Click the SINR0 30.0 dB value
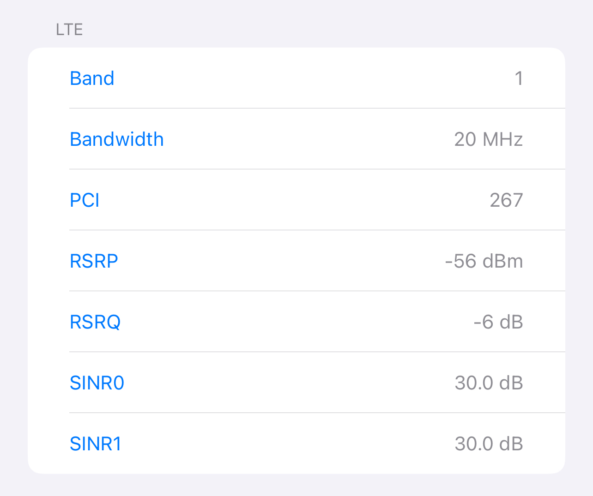 click(489, 383)
